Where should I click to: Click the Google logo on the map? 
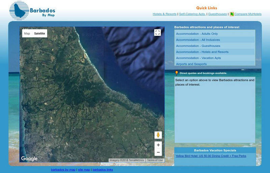[x=29, y=158]
